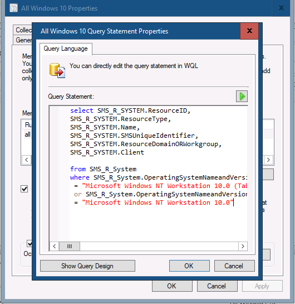Cancel the Query Statement Properties dialog
The height and width of the screenshot is (304, 295).
(x=234, y=266)
